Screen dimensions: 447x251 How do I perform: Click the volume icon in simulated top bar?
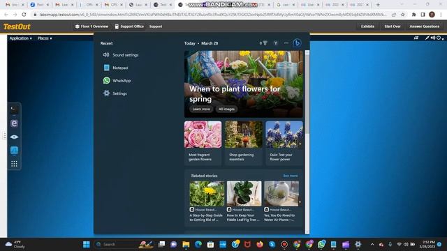click(433, 38)
